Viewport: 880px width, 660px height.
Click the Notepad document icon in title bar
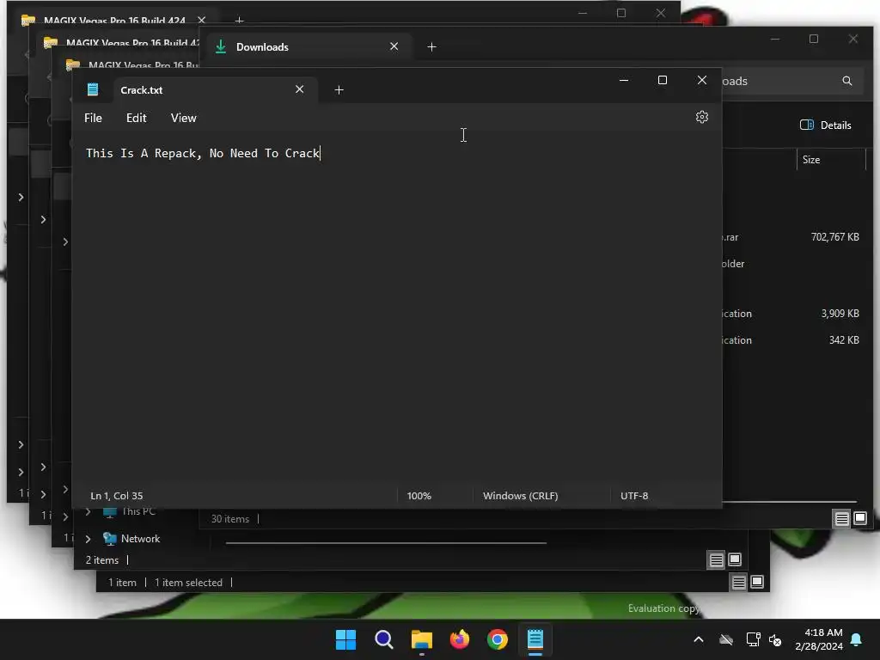pos(93,89)
